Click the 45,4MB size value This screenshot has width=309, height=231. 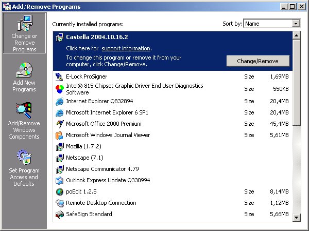tap(279, 124)
